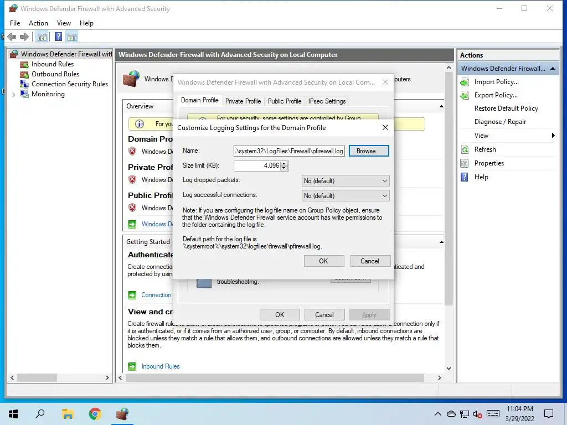Open the View menu in menu bar
This screenshot has height=425, width=567.
click(x=64, y=23)
